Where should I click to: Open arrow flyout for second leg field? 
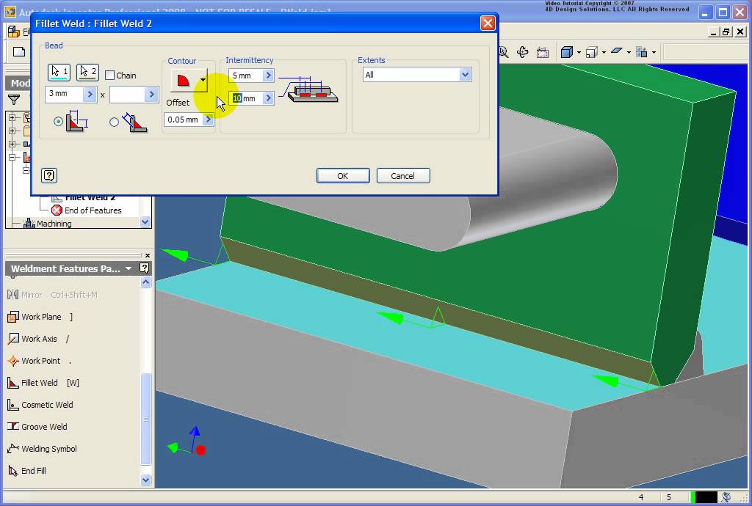click(x=151, y=95)
